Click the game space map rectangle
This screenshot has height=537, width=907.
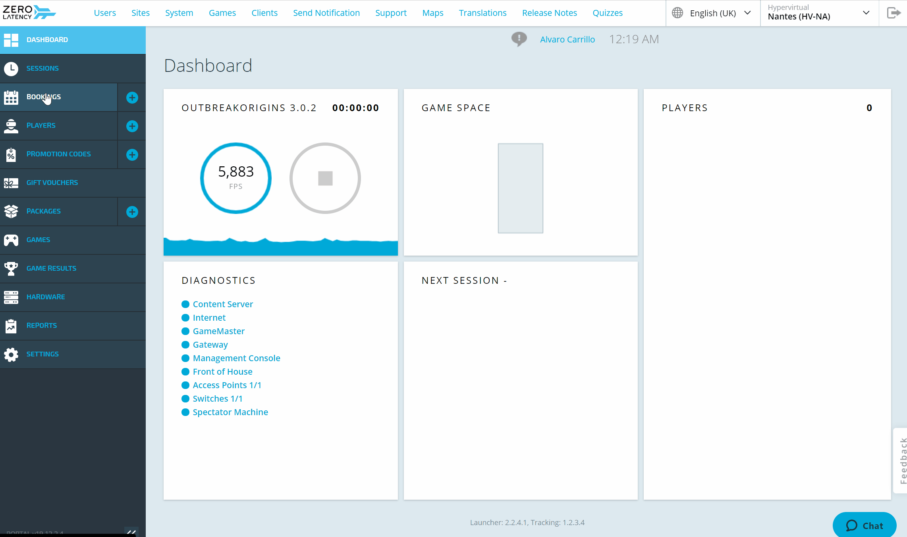click(521, 188)
